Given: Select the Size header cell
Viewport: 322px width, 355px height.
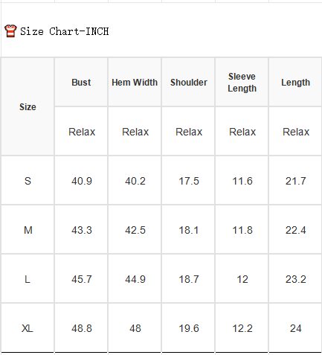Looking at the screenshot, I should click(28, 107).
